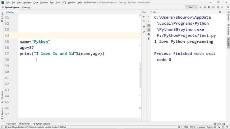The image size is (230, 129).
Task: Toggle read-only lock icon in status bar
Action: pyautogui.click(x=219, y=127)
